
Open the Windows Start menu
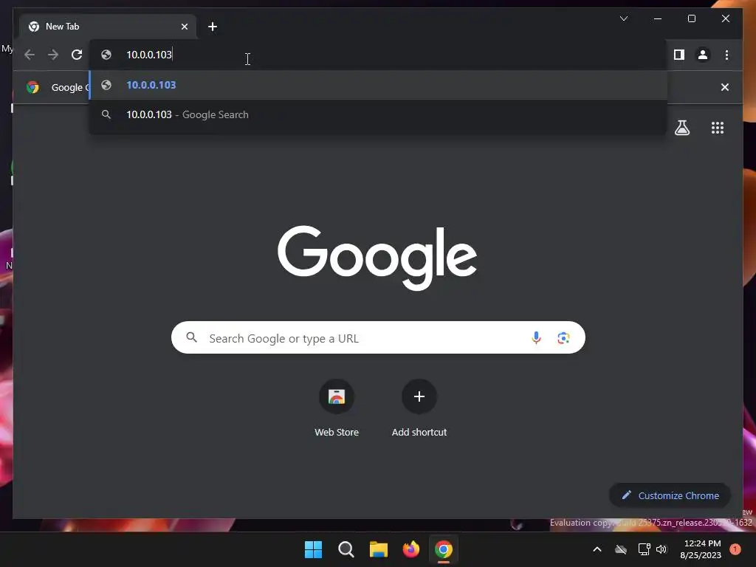313,549
